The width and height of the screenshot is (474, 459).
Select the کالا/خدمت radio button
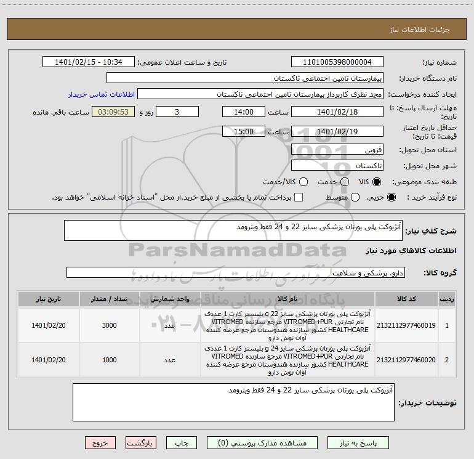point(303,182)
